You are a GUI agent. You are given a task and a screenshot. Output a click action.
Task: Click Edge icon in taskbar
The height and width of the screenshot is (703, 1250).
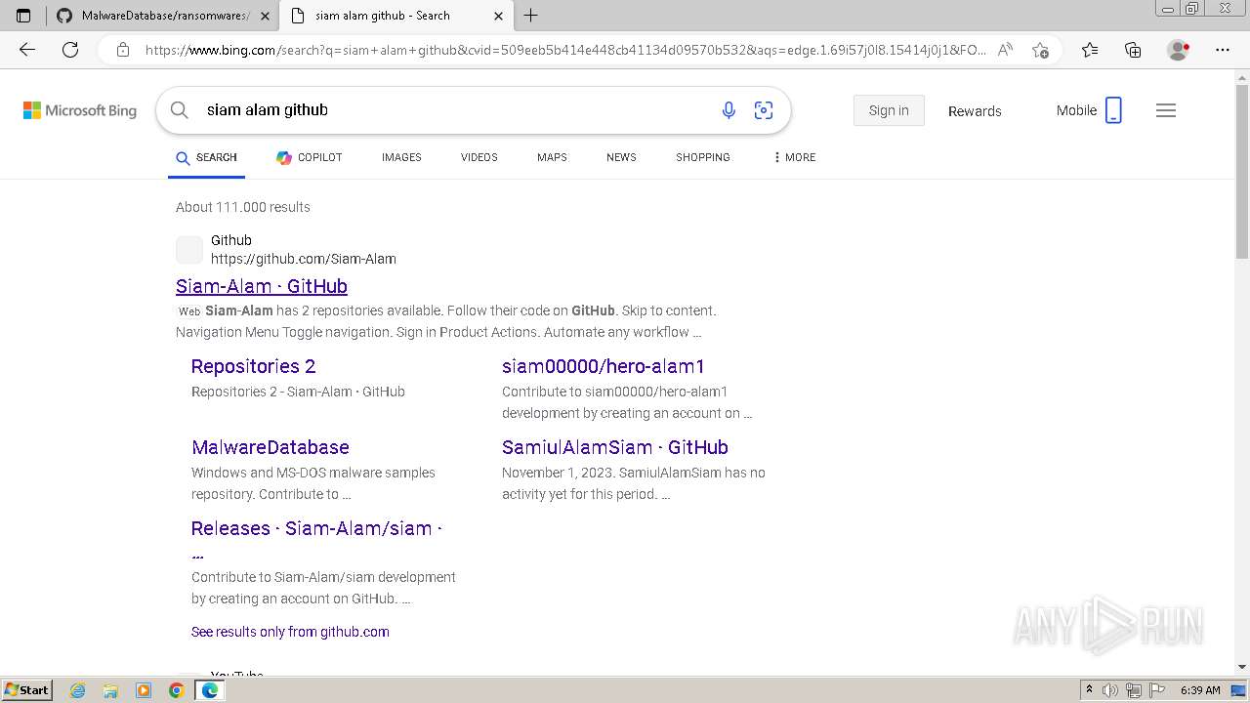coord(210,690)
